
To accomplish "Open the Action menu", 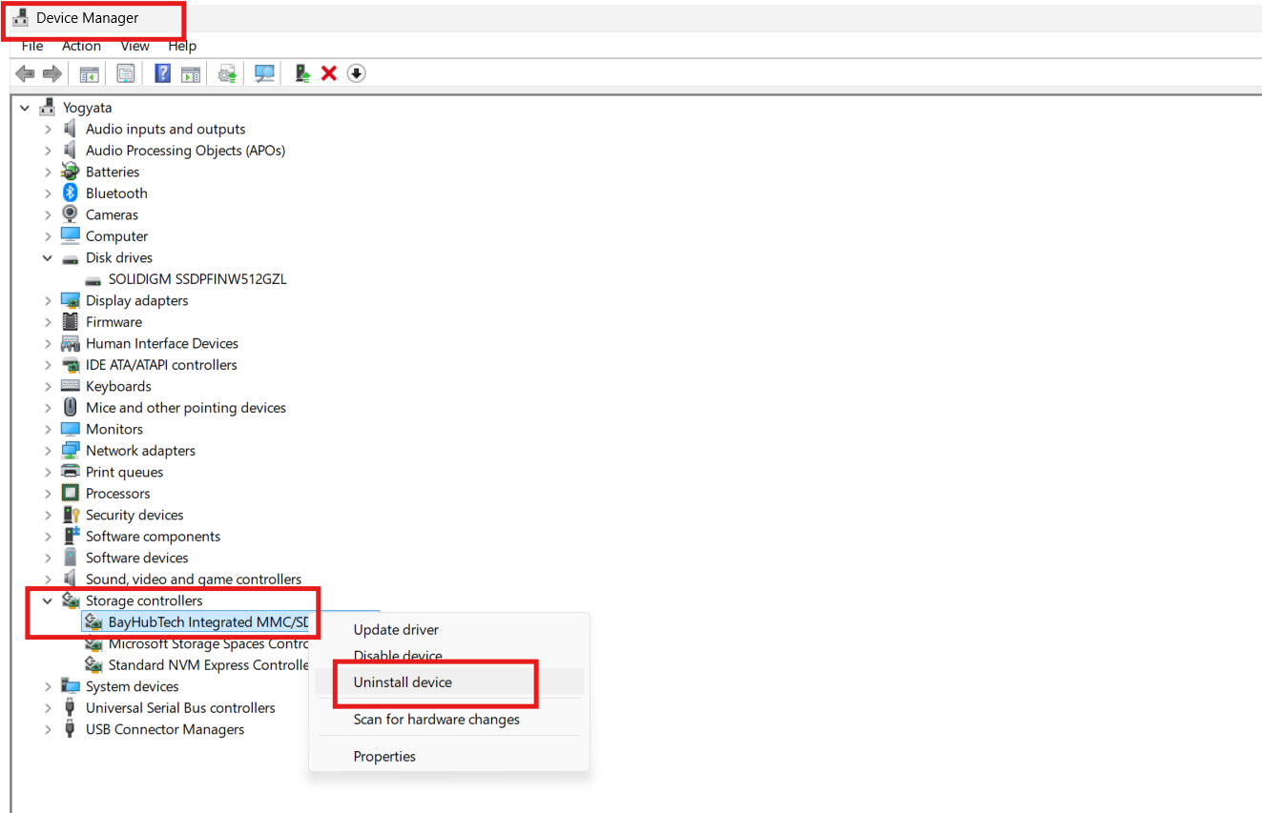I will [x=81, y=45].
